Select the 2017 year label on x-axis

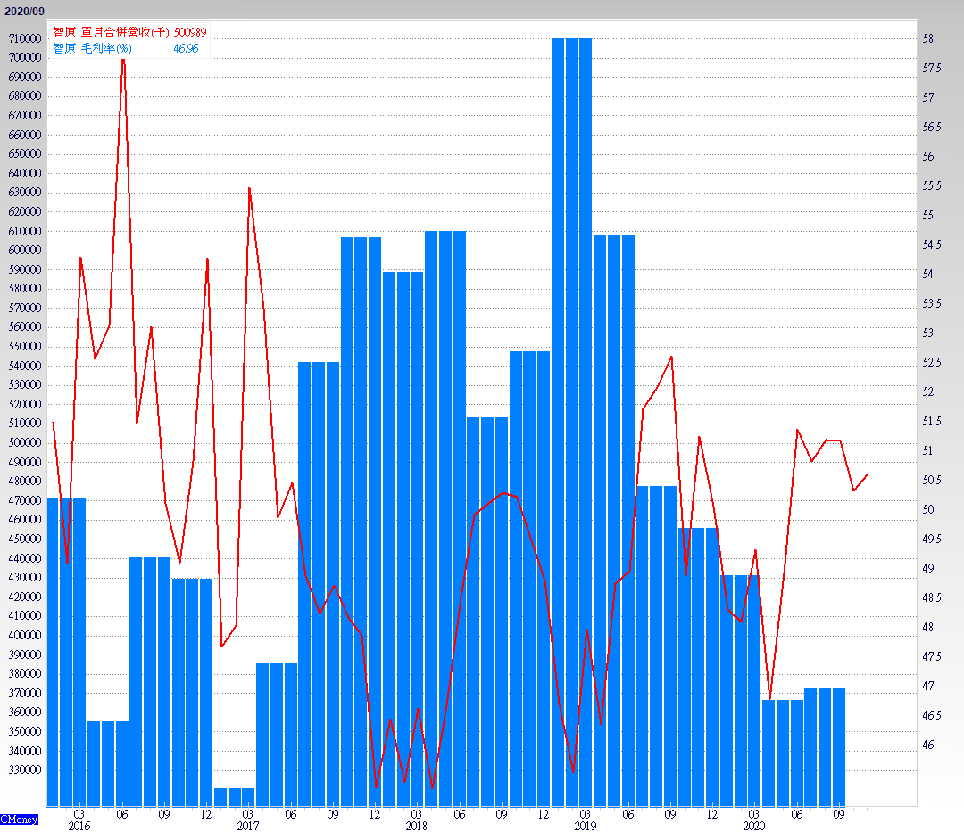click(247, 827)
